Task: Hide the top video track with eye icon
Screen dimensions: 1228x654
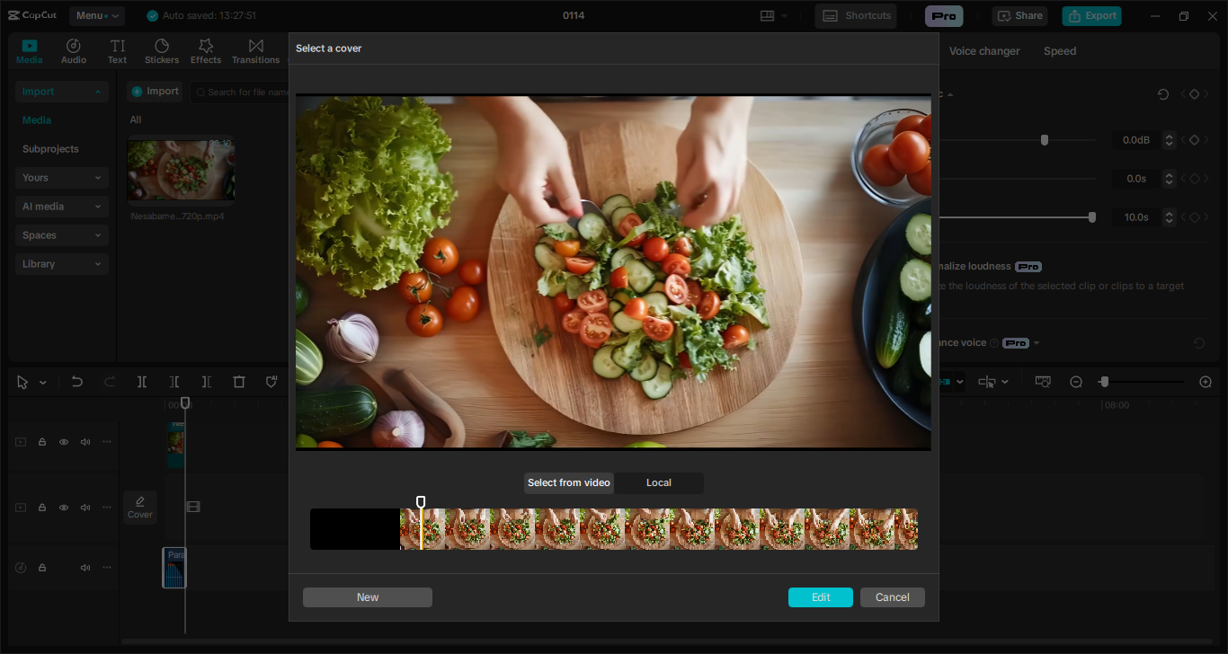Action: coord(64,442)
